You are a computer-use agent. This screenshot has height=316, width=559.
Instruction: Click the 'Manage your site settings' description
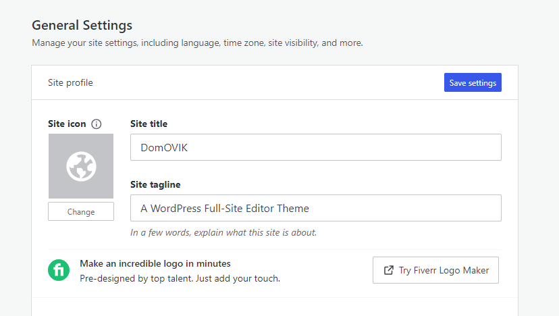tap(197, 43)
